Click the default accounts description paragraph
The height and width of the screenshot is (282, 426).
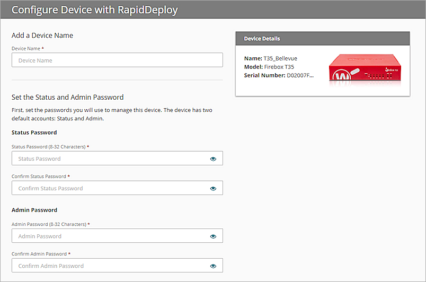[x=112, y=114]
